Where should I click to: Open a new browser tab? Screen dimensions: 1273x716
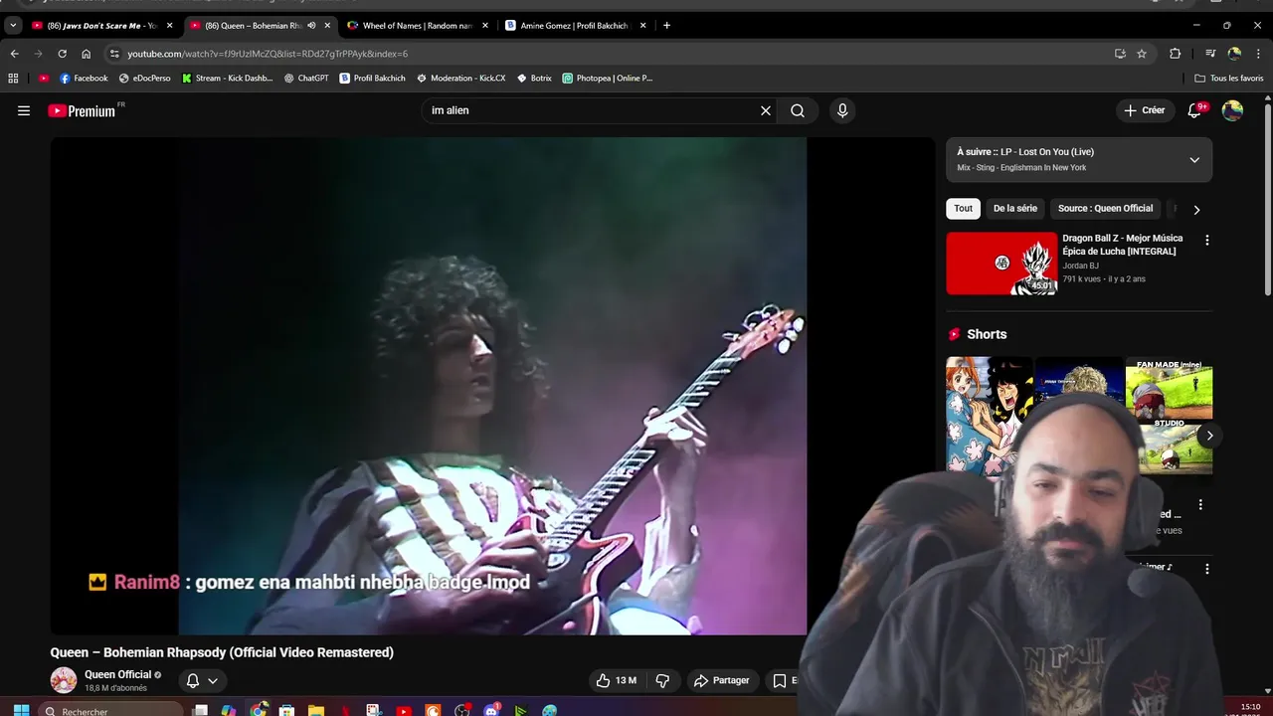pos(666,25)
